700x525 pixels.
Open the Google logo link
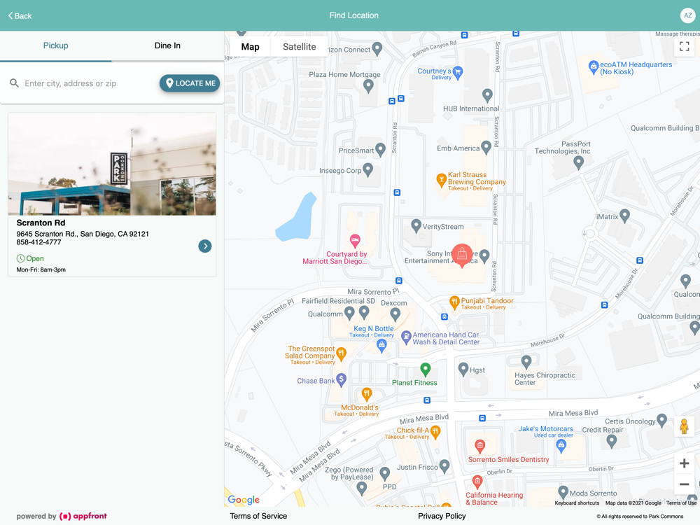(x=244, y=500)
